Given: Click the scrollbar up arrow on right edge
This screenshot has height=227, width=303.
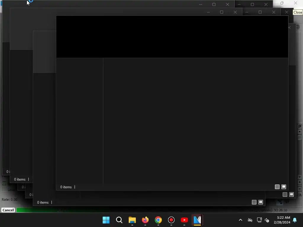Looking at the screenshot, I should (300, 132).
